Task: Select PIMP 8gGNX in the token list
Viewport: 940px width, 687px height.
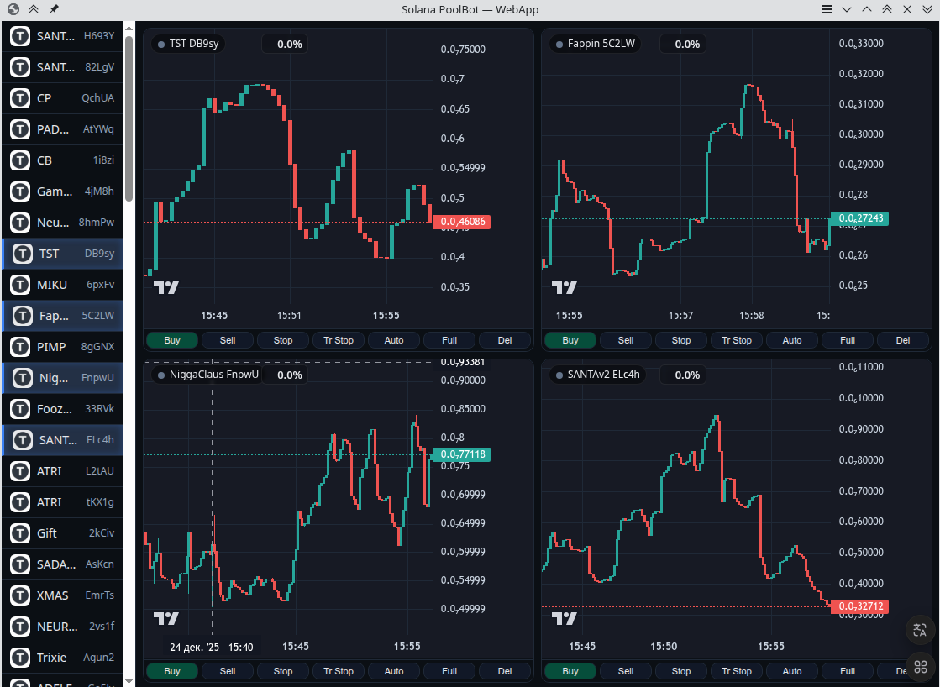Action: 62,347
